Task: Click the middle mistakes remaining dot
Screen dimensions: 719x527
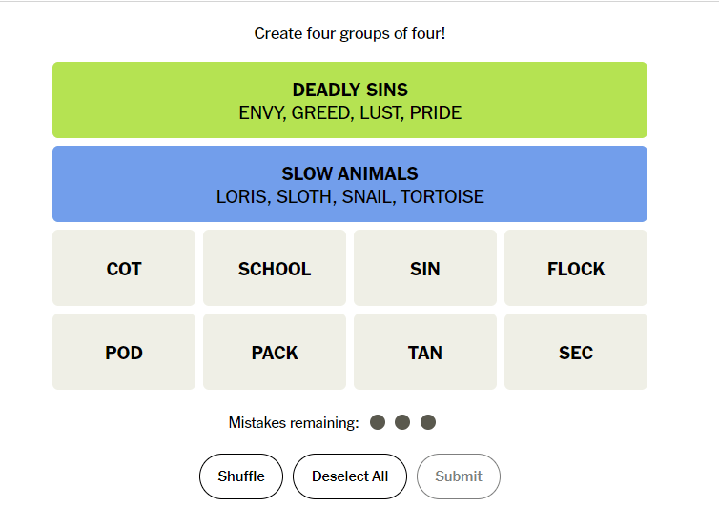Action: tap(402, 422)
